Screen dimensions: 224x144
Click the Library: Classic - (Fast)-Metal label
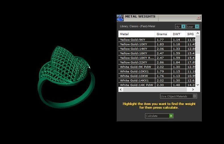(137, 26)
